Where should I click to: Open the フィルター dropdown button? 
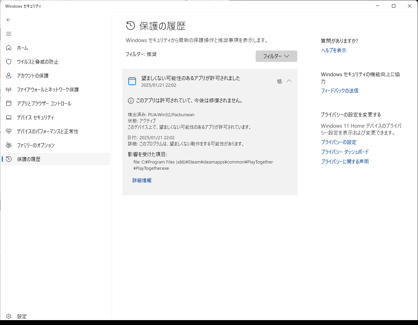[x=276, y=56]
